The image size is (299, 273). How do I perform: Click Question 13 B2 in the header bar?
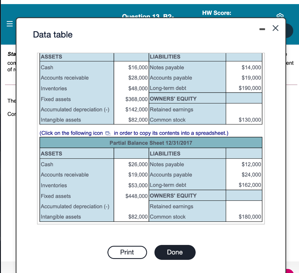[x=148, y=16]
